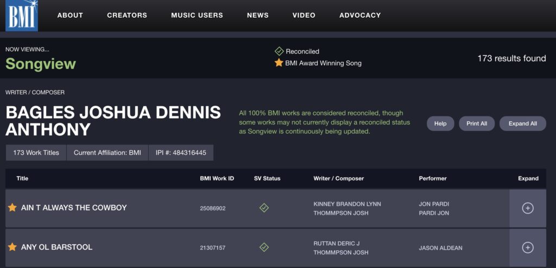The height and width of the screenshot is (268, 556).
Task: Click work ID 25086902
Action: (x=212, y=208)
